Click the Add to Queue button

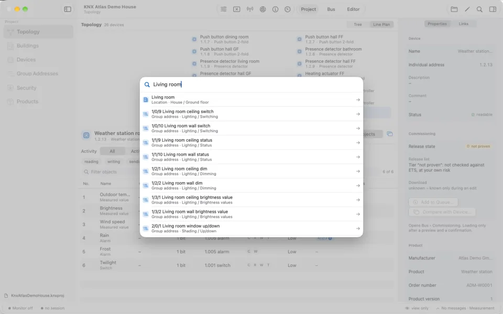point(433,202)
